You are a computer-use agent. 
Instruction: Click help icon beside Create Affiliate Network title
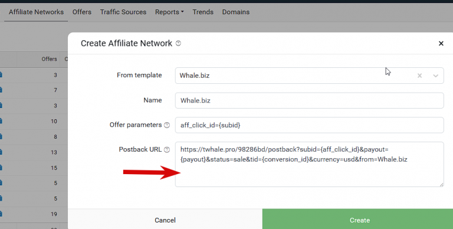[x=178, y=43]
